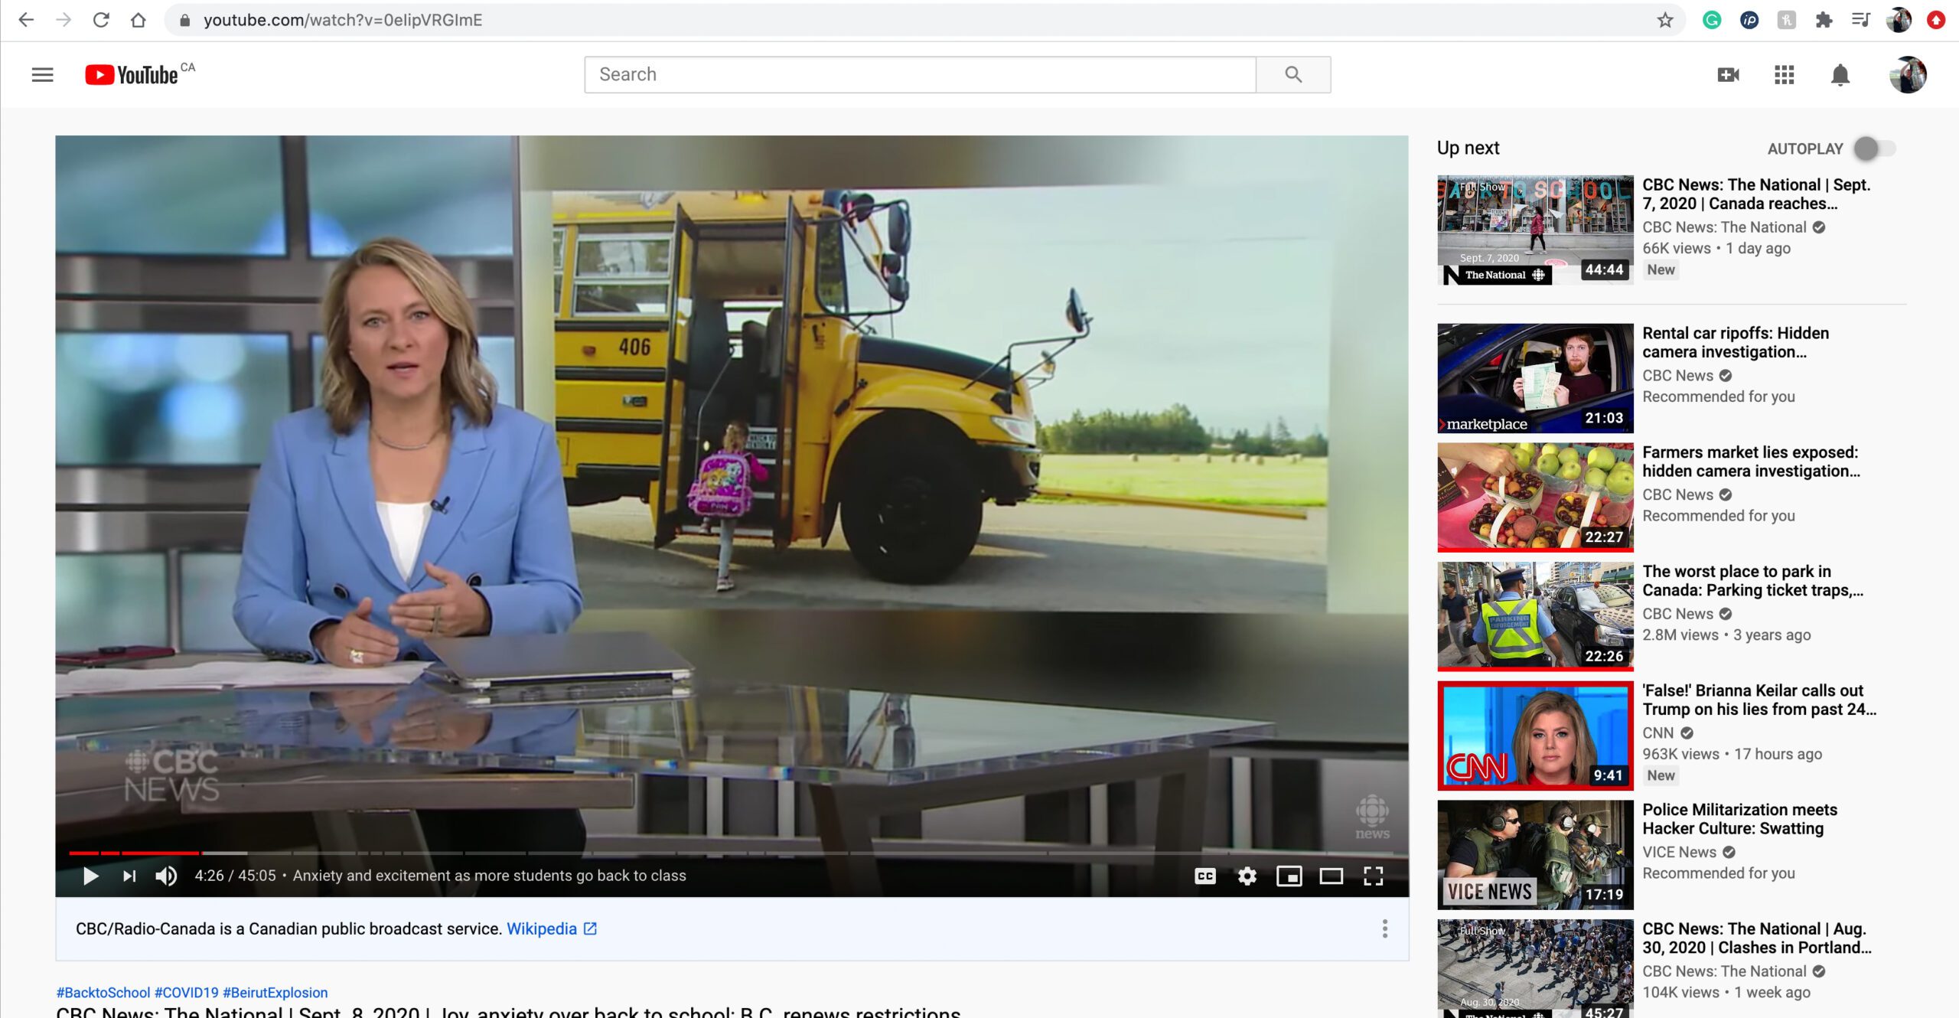
Task: Switch to theater mode
Action: [x=1332, y=876]
